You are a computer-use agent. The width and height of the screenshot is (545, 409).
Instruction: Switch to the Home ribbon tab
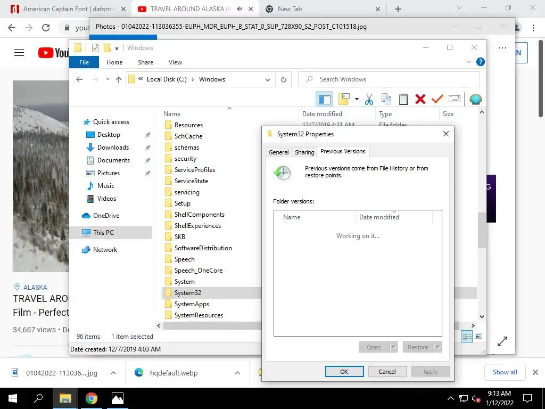(x=114, y=62)
